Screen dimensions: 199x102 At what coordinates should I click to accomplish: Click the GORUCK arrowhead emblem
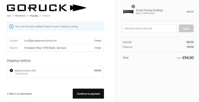pos(78,8)
